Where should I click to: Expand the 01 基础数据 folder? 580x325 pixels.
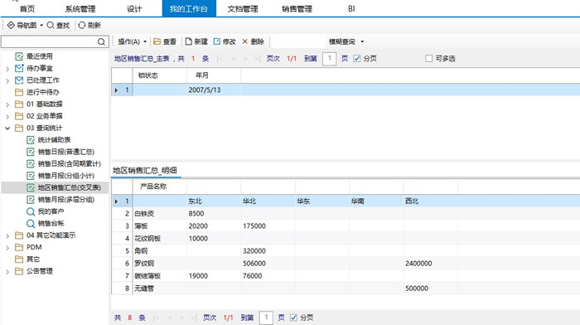click(x=7, y=104)
